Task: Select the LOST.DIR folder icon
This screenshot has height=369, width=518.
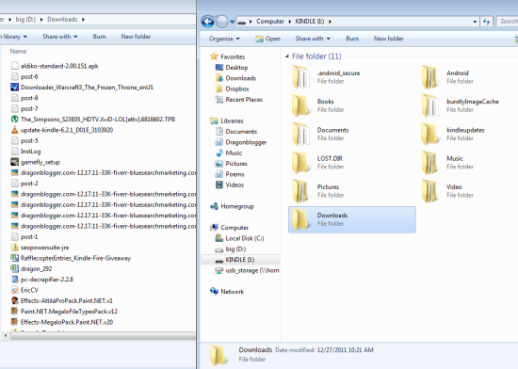Action: tap(300, 163)
